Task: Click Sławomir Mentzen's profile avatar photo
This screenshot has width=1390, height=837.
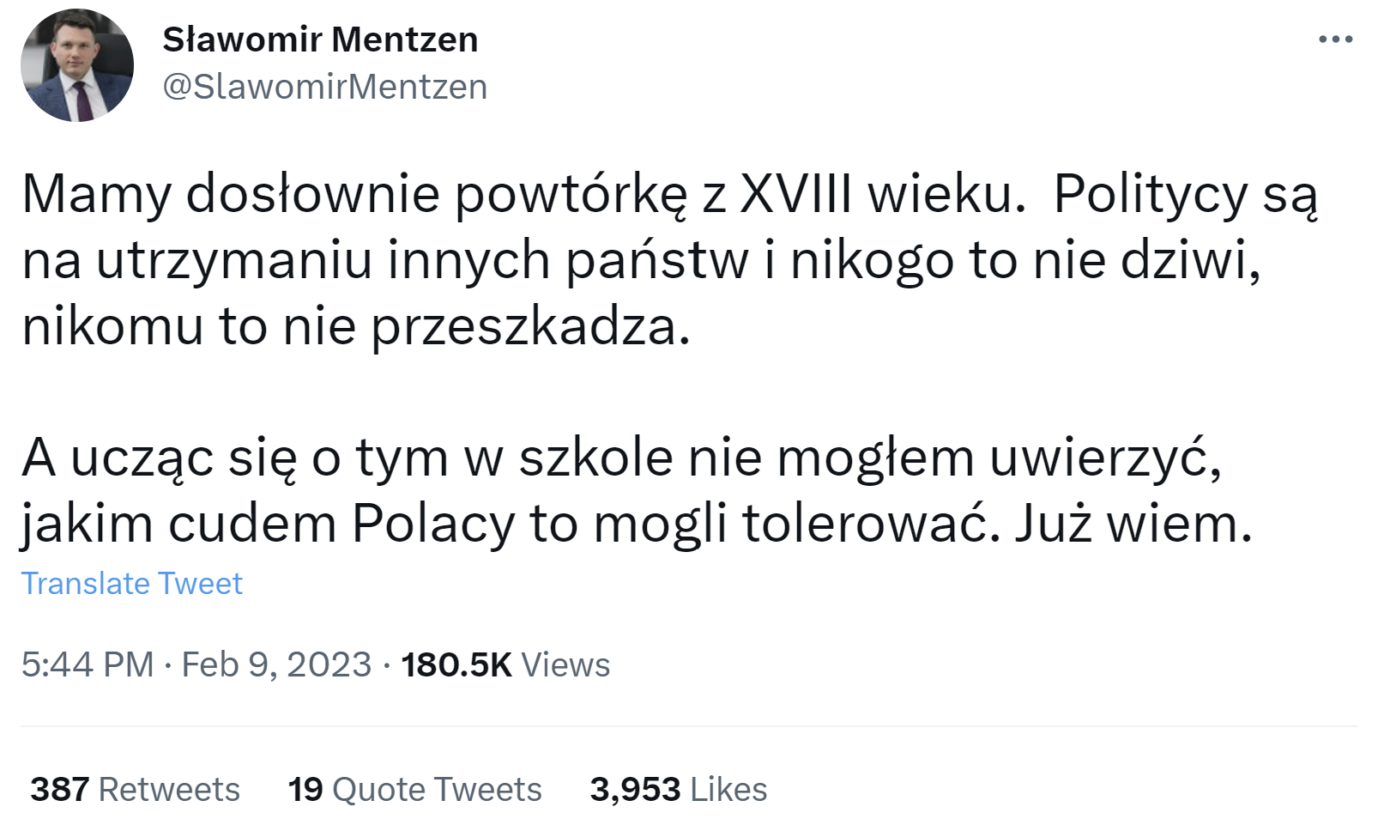Action: pos(77,65)
